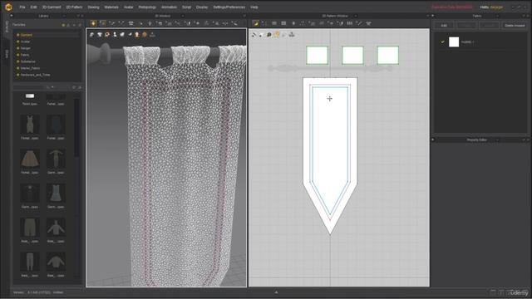Screen dimensions: 532x299
Task: Open the Property Editor title dropdown
Action: tap(497, 140)
